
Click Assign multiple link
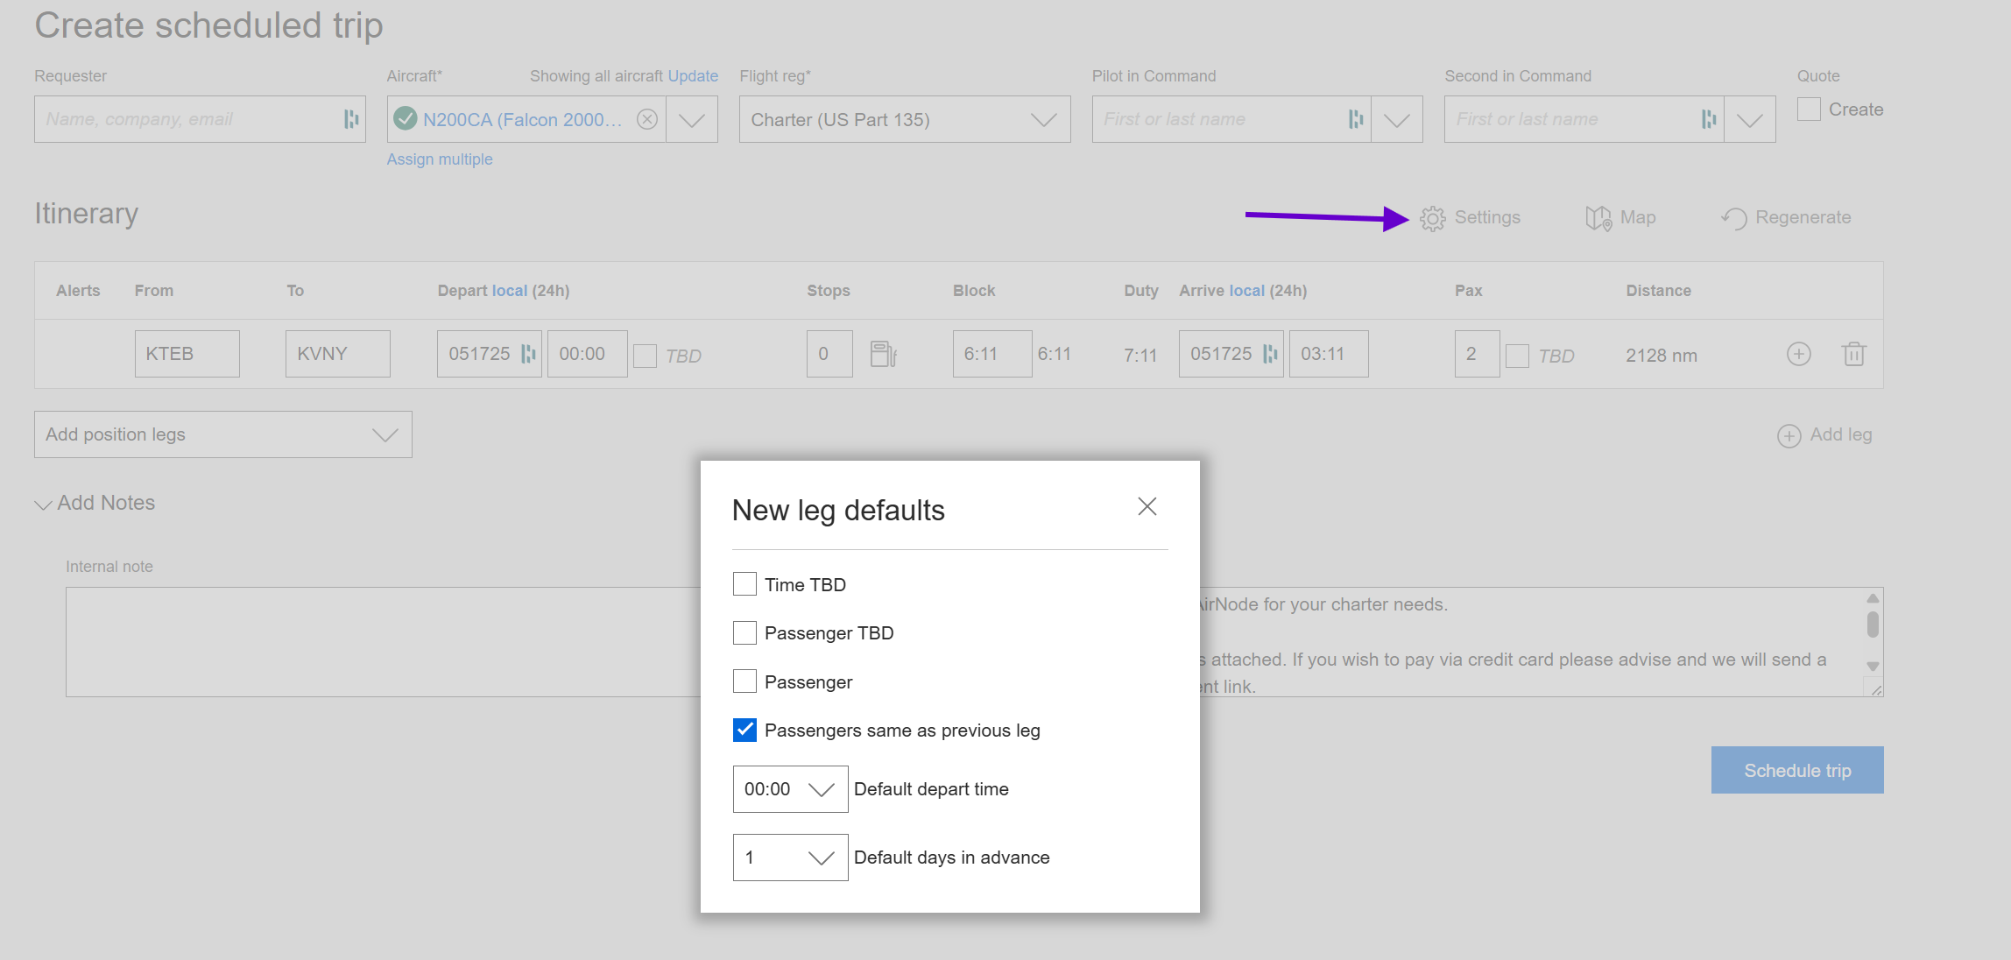(x=440, y=159)
